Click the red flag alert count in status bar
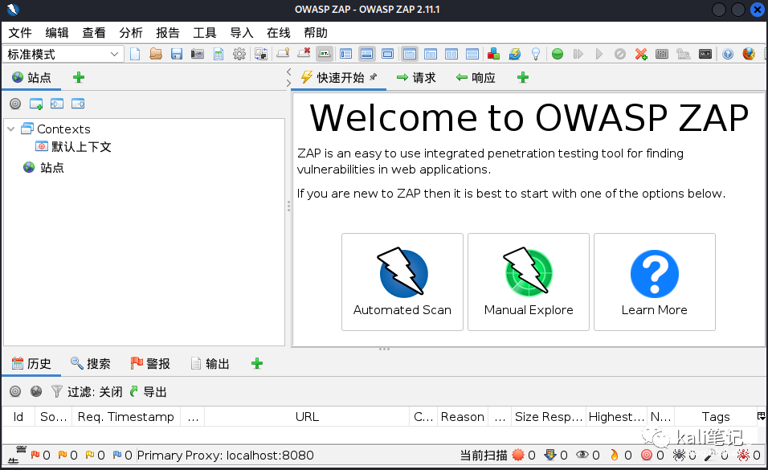Viewport: 768px width, 470px height. pyautogui.click(x=41, y=456)
